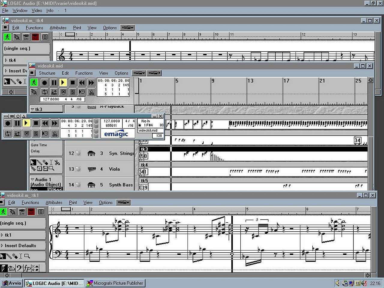This screenshot has height=288, width=384.
Task: Select the Magnifier tool in tk1 score toolbox
Action: coord(27,256)
